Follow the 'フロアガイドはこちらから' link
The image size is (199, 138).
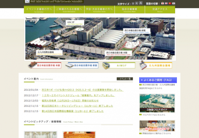click(154, 115)
